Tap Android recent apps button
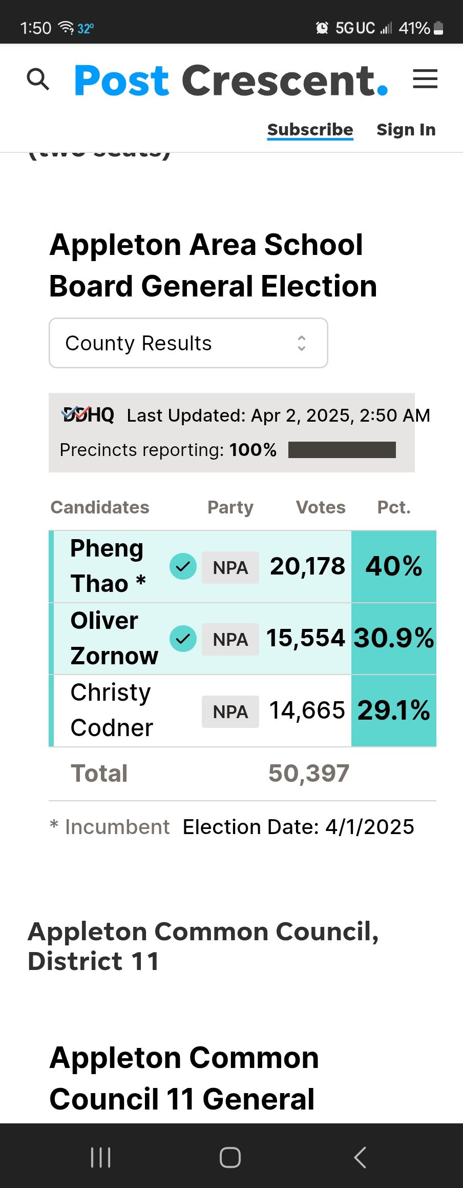The height and width of the screenshot is (1188, 463). pos(100,1157)
